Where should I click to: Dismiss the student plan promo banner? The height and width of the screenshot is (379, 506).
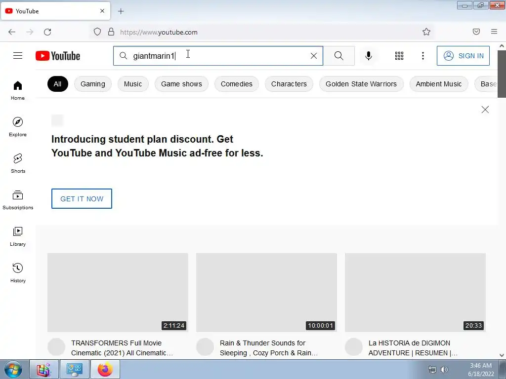click(485, 110)
